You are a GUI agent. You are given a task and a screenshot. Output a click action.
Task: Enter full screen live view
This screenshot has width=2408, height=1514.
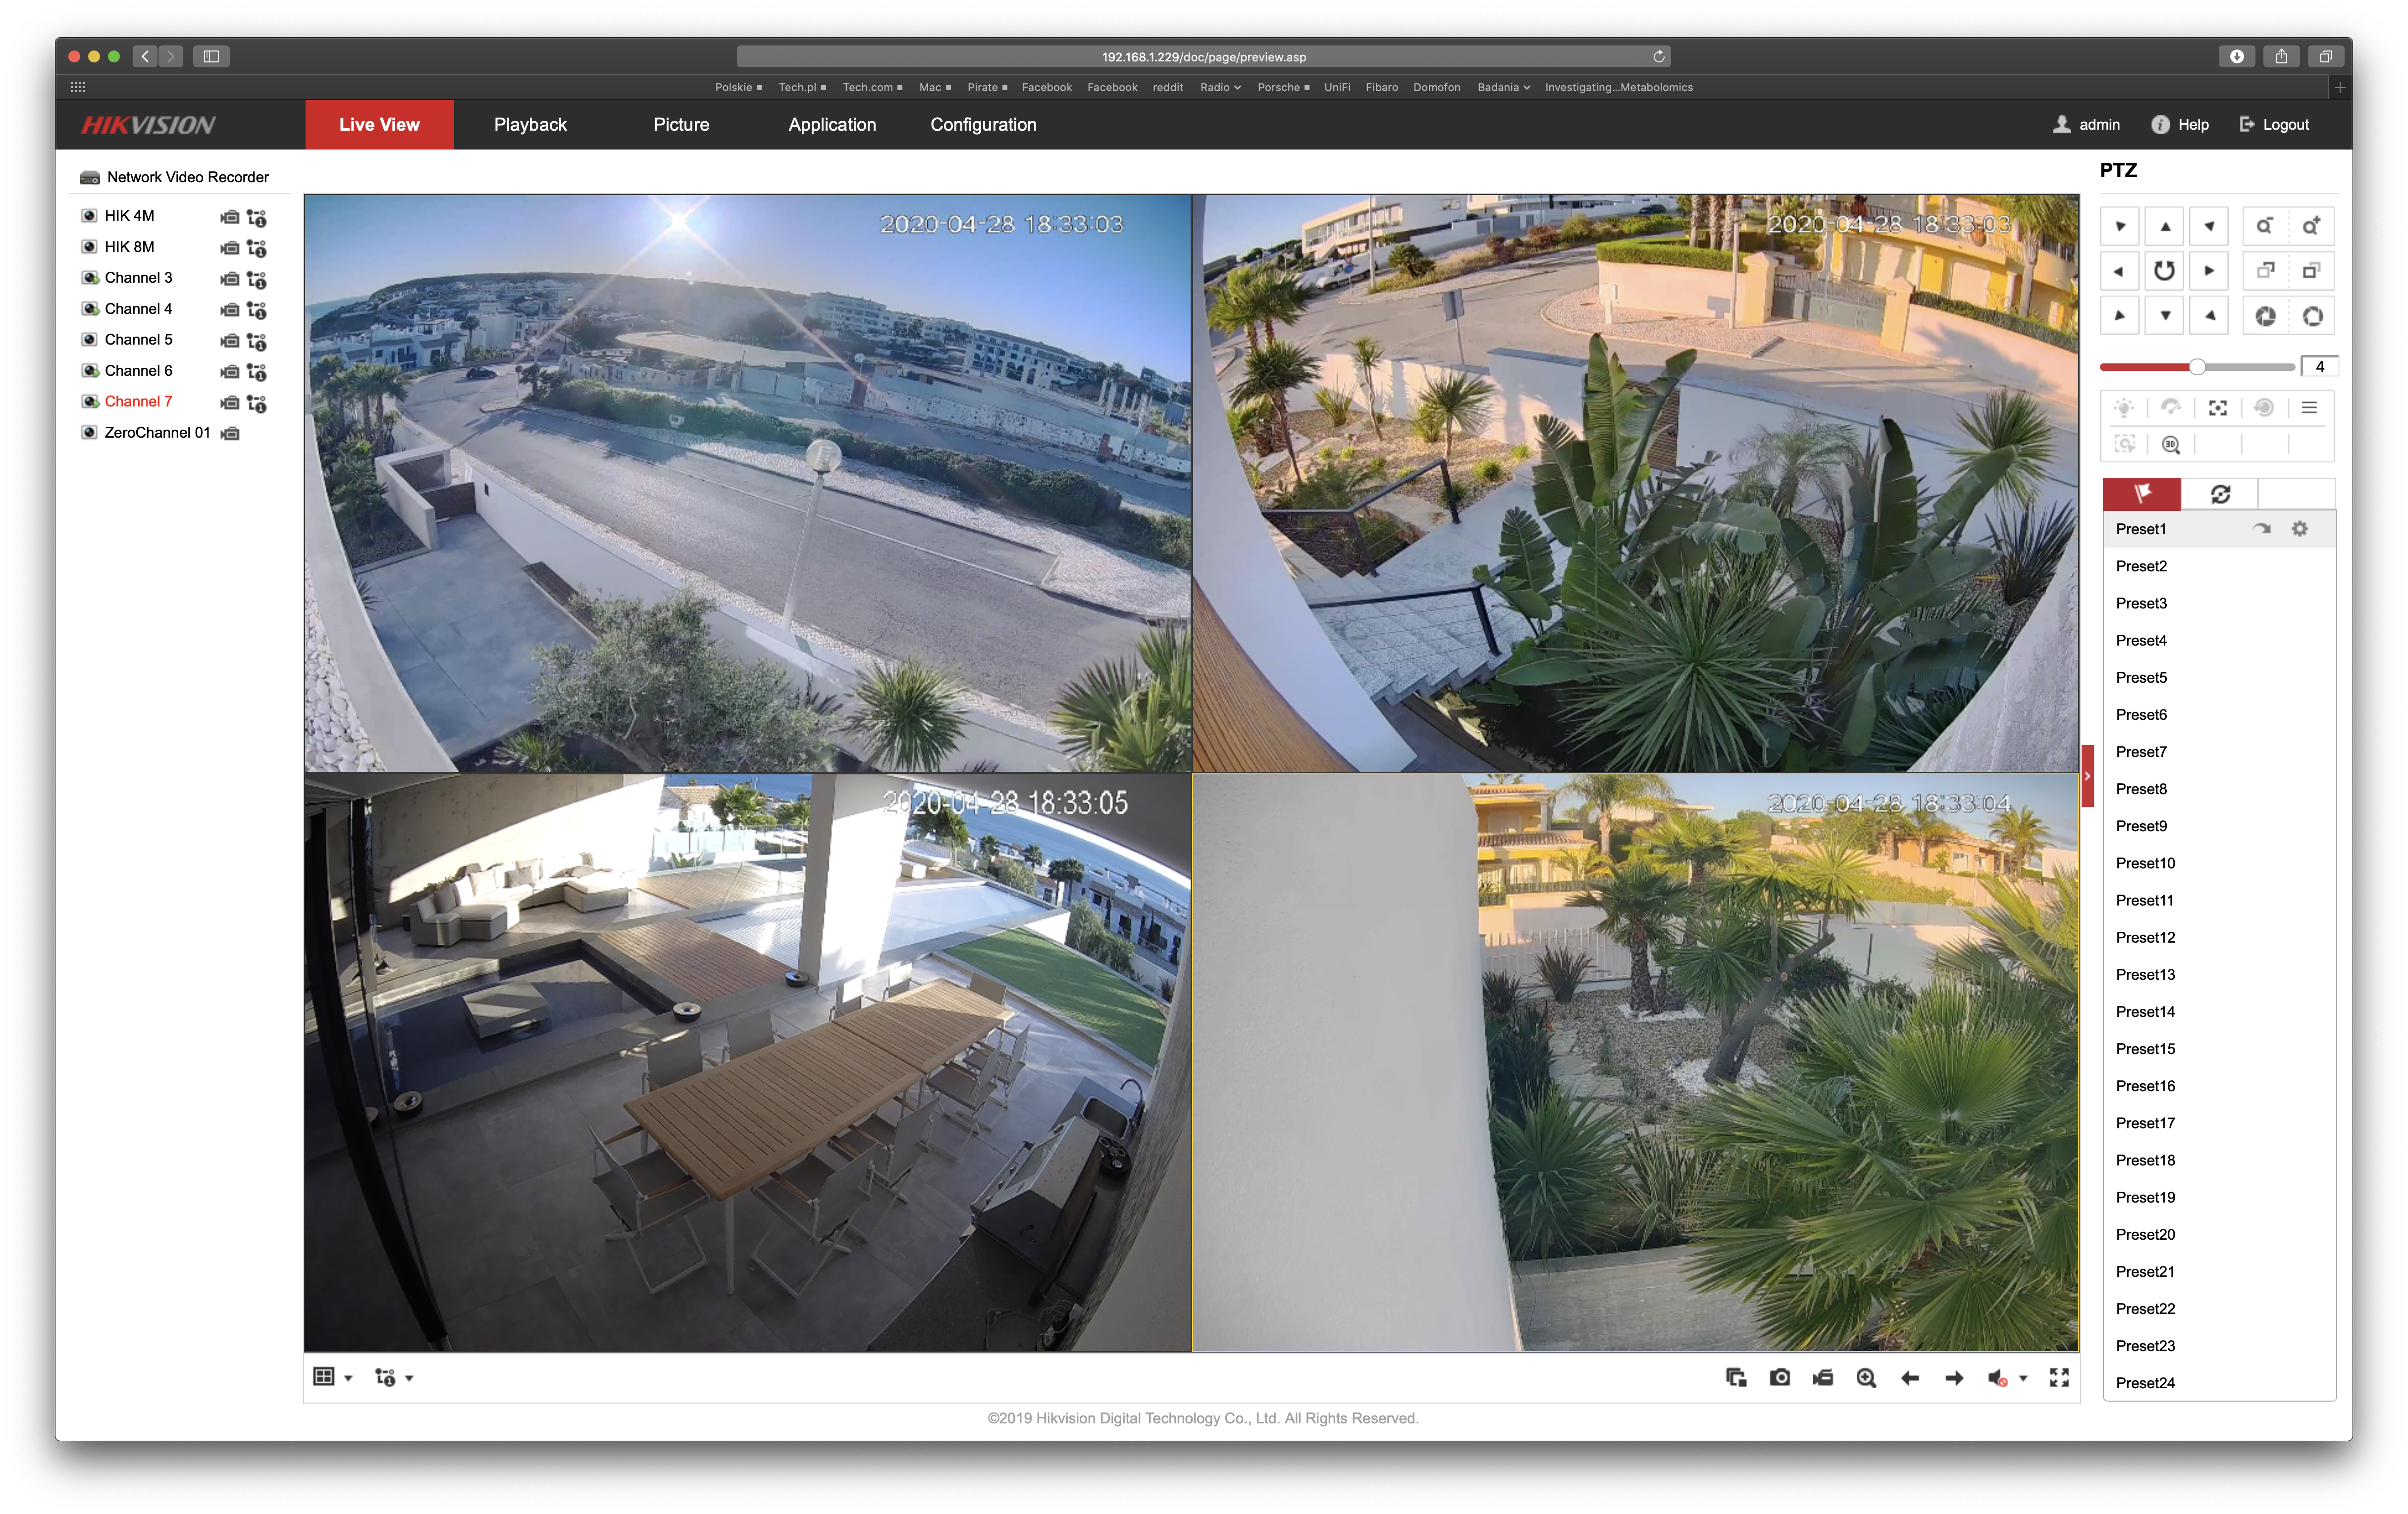pos(2059,1378)
